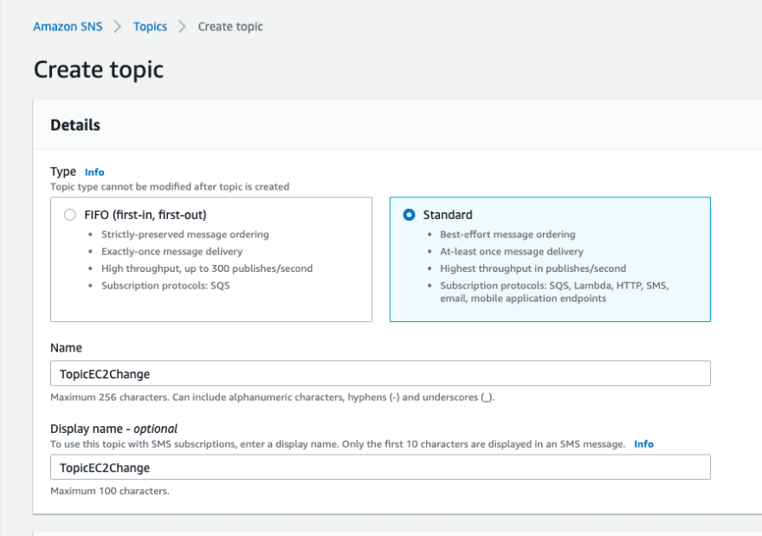This screenshot has height=536, width=762.
Task: Click the Display name - optional label
Action: 113,429
